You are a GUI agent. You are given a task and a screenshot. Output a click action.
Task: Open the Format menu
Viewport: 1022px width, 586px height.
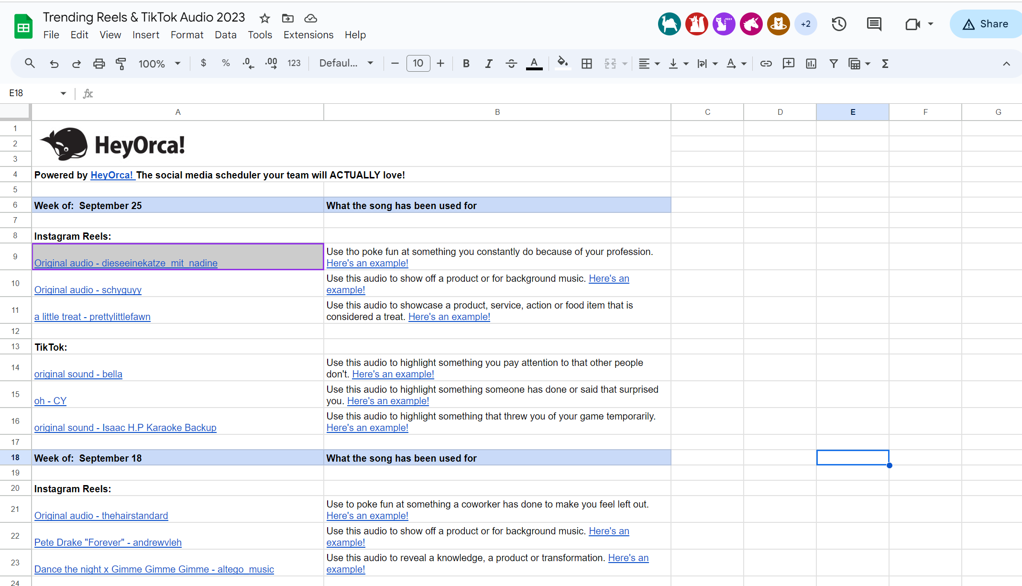[x=187, y=35]
